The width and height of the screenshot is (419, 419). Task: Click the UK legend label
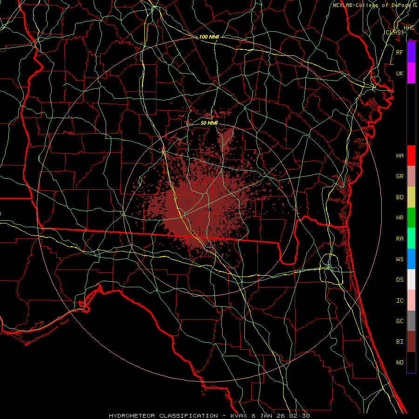tap(399, 73)
